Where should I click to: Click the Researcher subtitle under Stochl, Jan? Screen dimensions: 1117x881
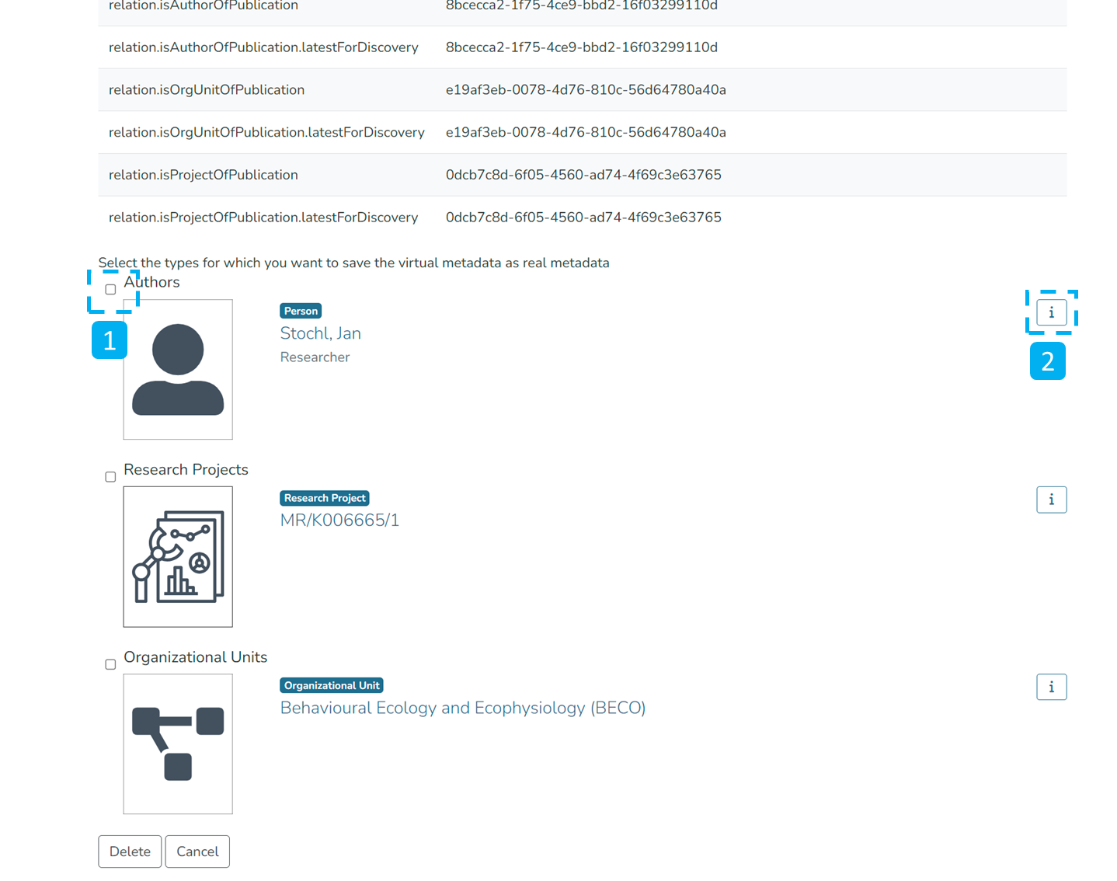(315, 357)
